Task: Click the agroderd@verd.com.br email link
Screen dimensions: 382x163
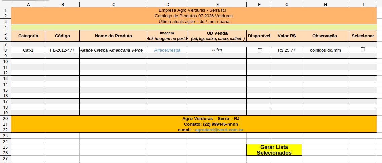Action: tap(219, 130)
